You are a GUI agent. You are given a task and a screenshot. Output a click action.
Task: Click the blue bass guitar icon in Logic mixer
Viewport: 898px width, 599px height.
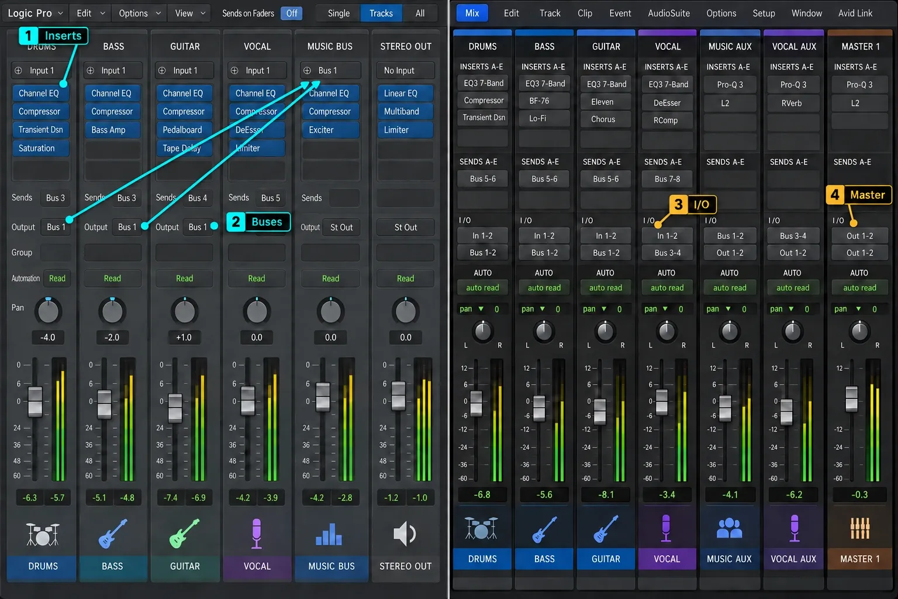click(x=112, y=533)
